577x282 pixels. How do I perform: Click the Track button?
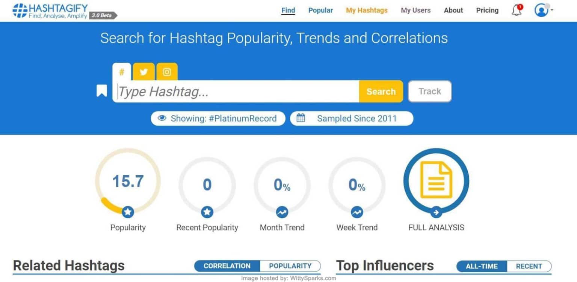coord(429,91)
